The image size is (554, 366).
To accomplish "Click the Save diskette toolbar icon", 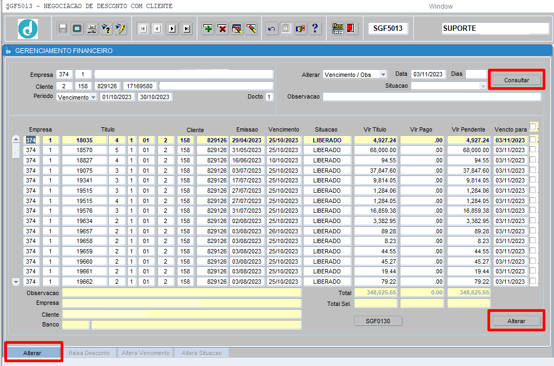I will (x=63, y=29).
